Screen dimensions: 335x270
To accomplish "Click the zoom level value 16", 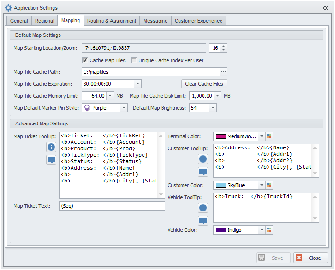I will (x=215, y=48).
